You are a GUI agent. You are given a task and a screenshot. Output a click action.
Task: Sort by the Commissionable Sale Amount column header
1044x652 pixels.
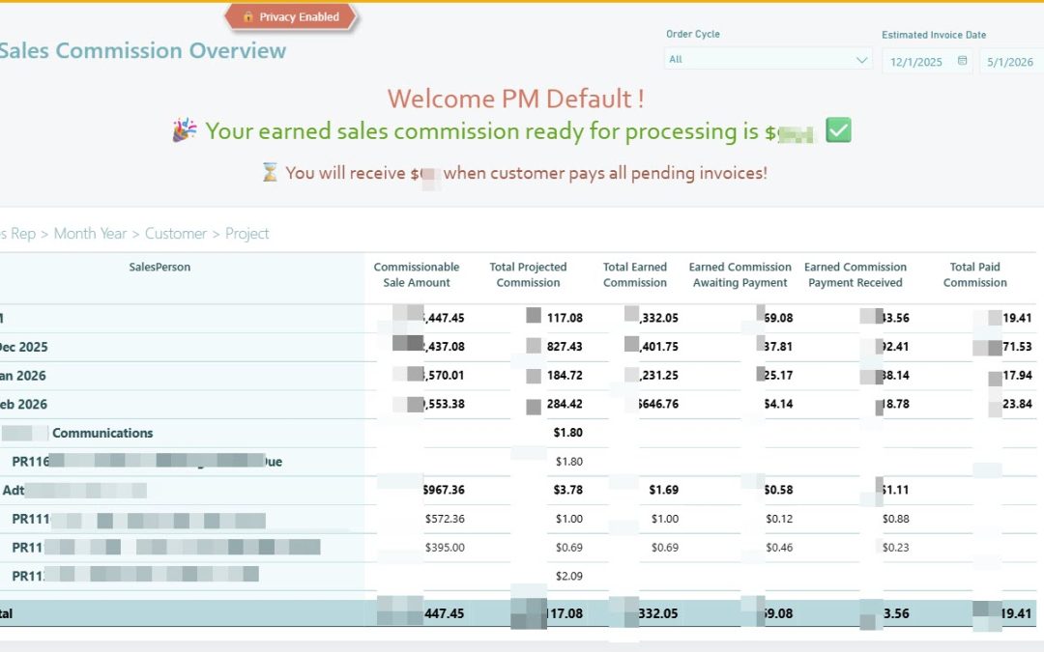coord(417,274)
